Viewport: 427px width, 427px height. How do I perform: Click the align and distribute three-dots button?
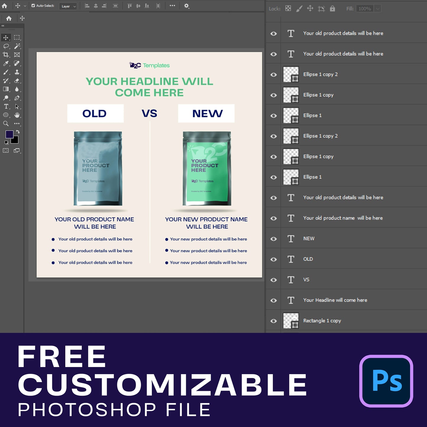coord(172,6)
